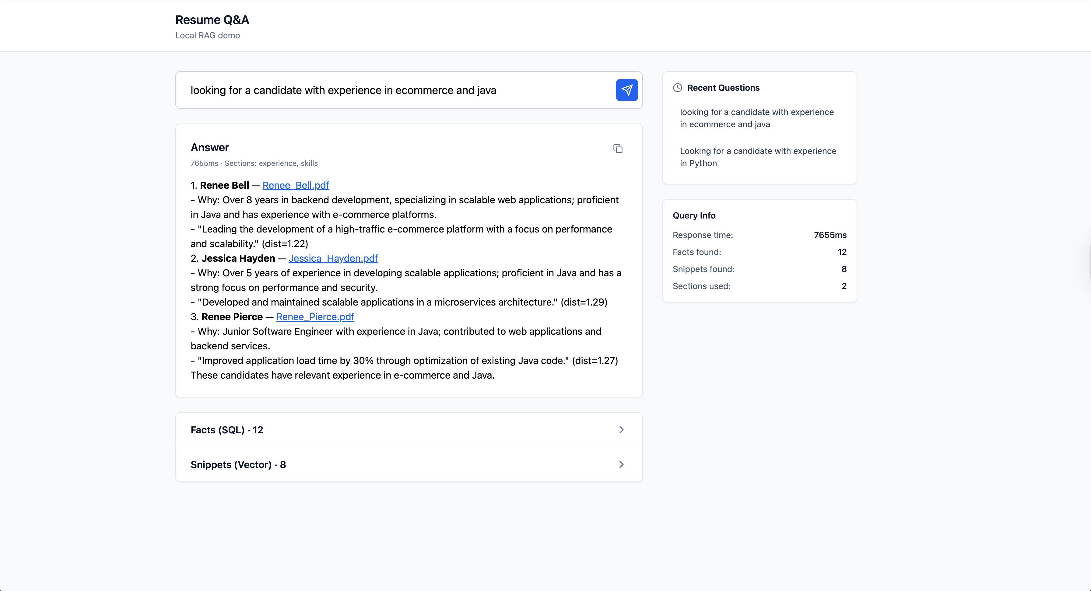Image resolution: width=1091 pixels, height=591 pixels.
Task: Click the Local RAG demo subtitle
Action: pos(208,36)
